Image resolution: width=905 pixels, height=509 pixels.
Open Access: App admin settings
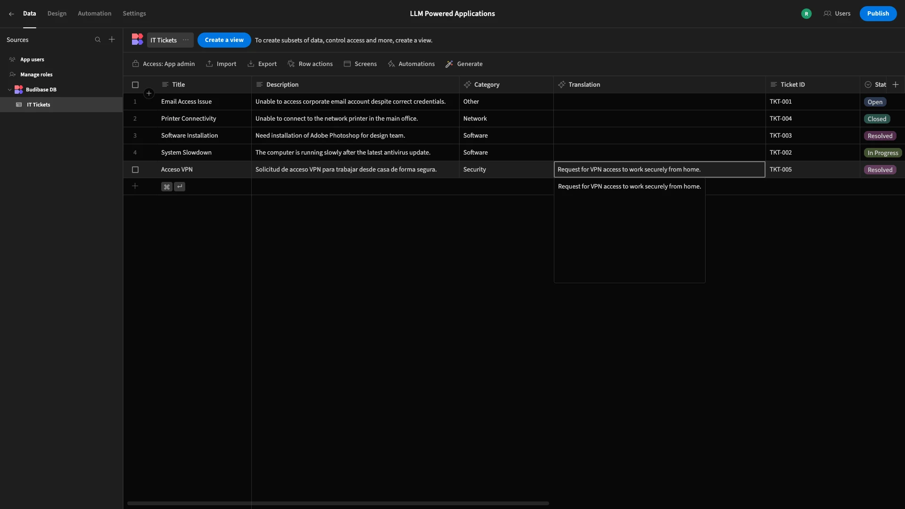164,64
